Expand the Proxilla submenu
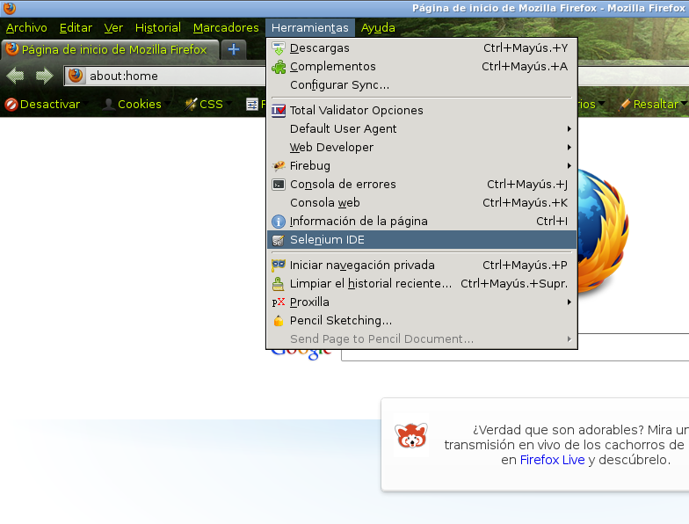The height and width of the screenshot is (524, 689). (x=422, y=302)
